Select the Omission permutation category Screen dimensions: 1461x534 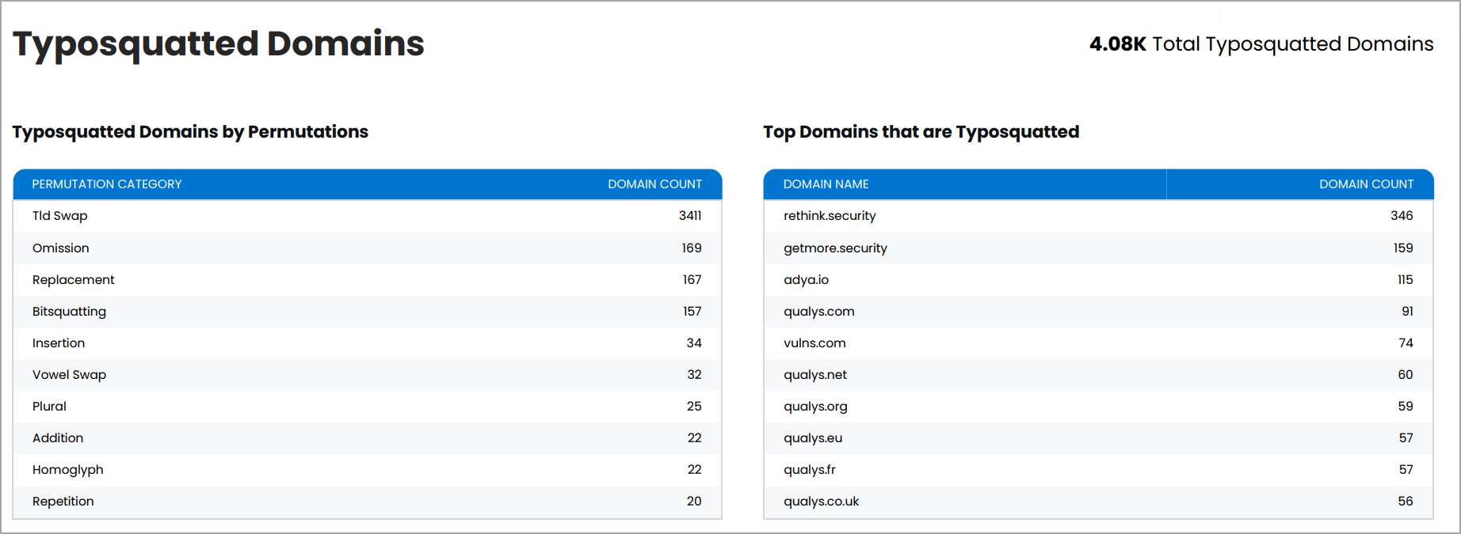pos(61,248)
